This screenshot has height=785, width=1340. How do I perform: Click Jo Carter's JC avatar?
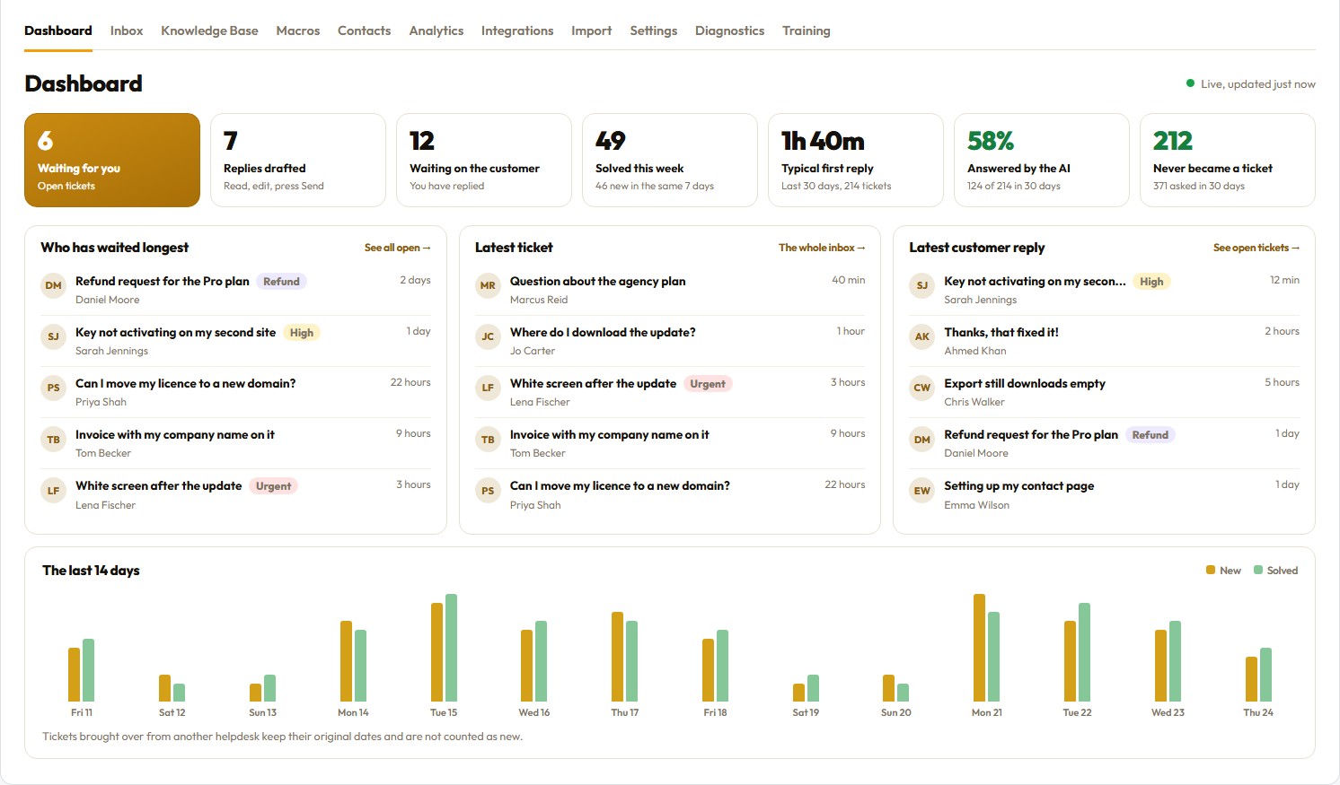(488, 336)
